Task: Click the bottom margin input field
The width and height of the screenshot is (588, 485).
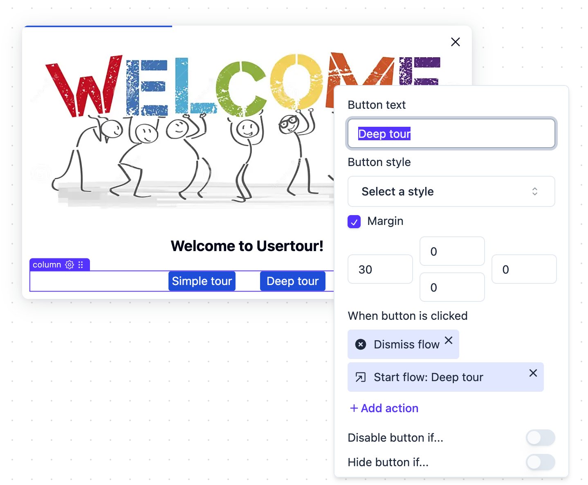Action: coord(452,287)
